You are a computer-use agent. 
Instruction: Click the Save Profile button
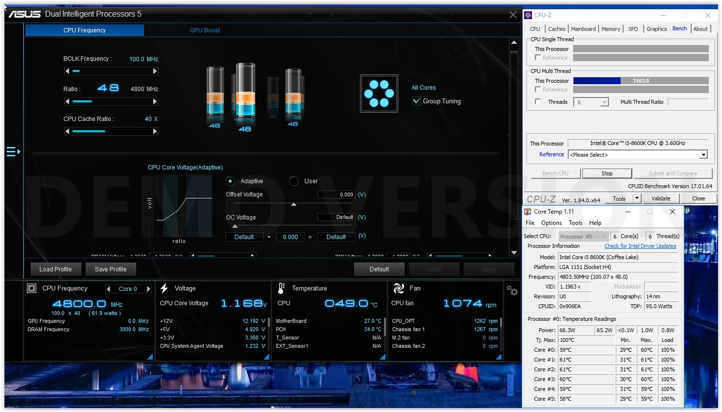[111, 269]
